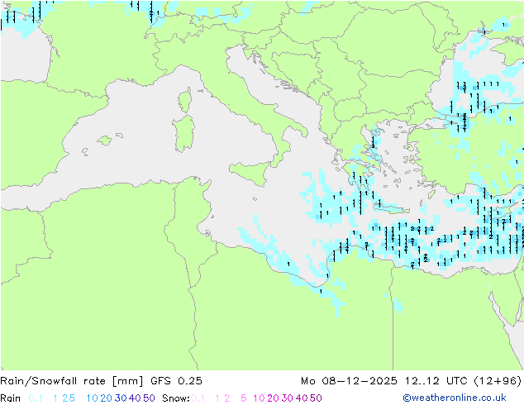Click the island of Mallorca on map
The height and width of the screenshot is (405, 524).
point(105,141)
